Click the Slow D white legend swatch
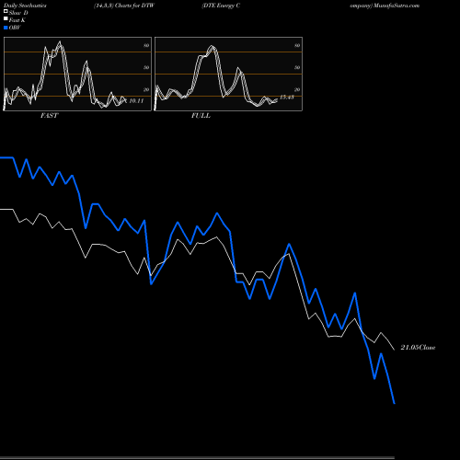460x460 pixels. [6, 11]
